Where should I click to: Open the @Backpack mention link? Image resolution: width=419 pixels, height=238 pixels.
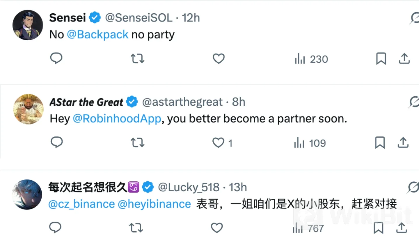point(97,35)
